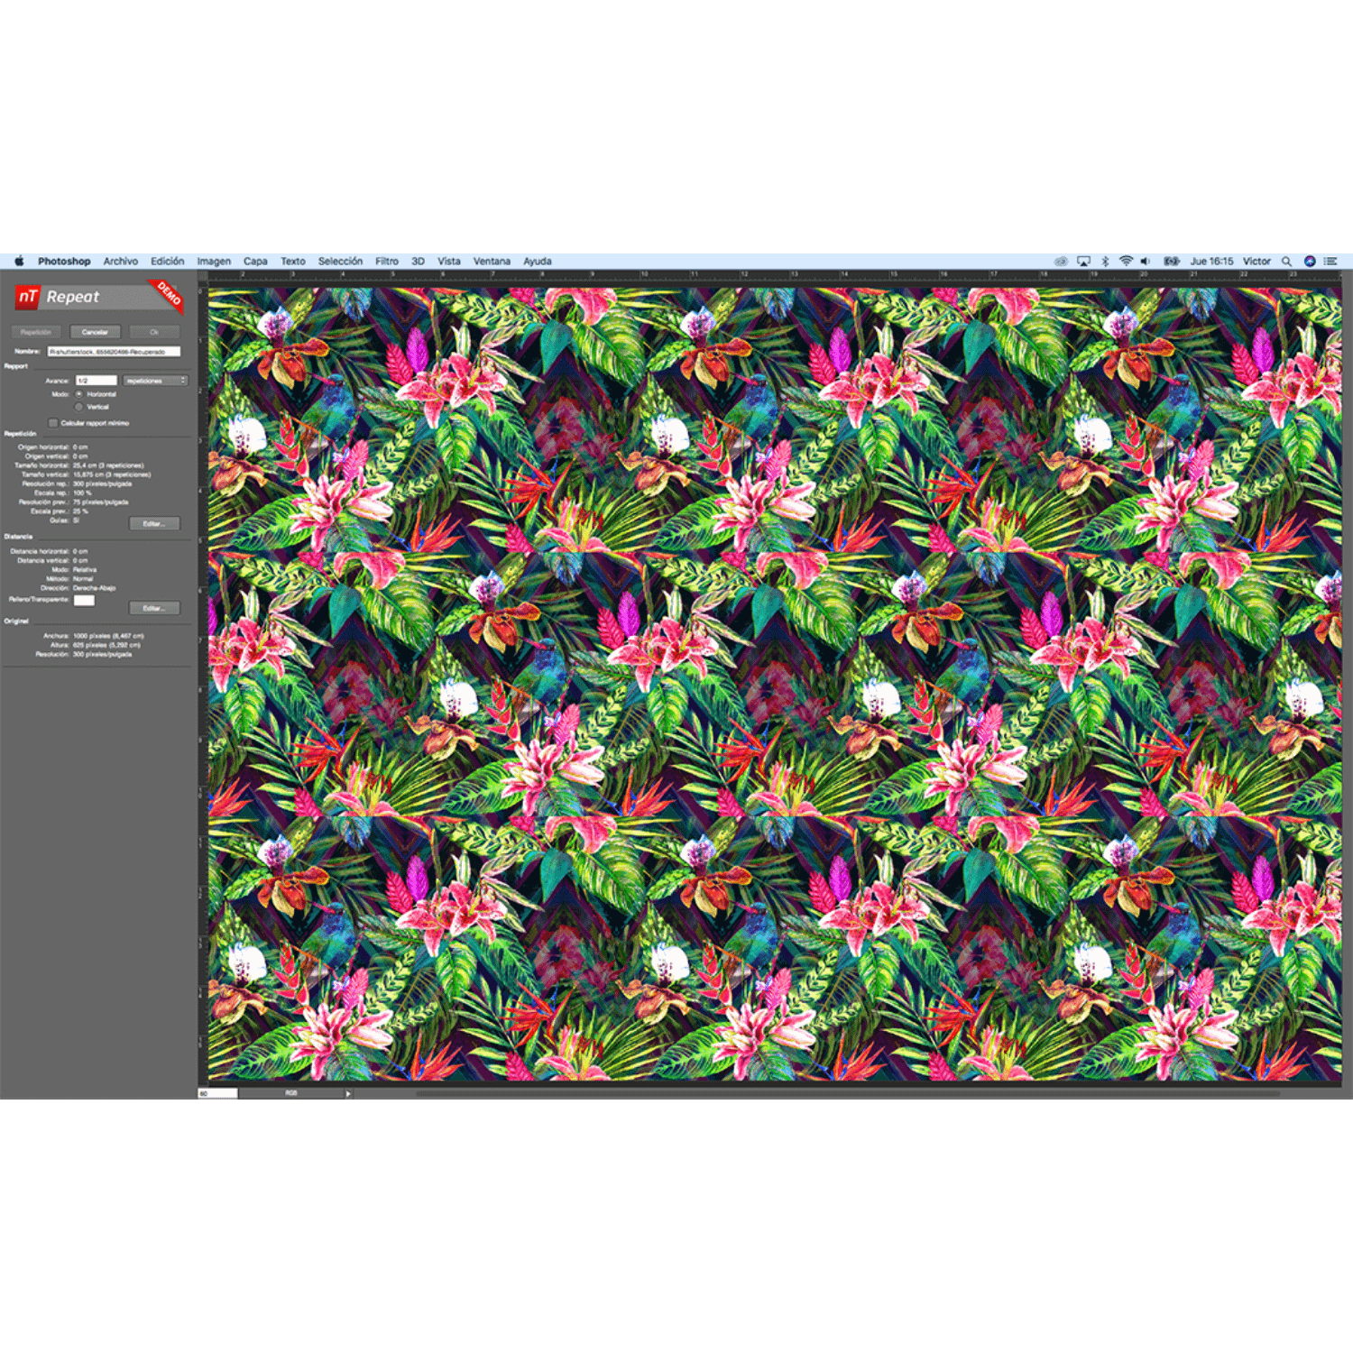Open the Notification Center

click(1330, 262)
